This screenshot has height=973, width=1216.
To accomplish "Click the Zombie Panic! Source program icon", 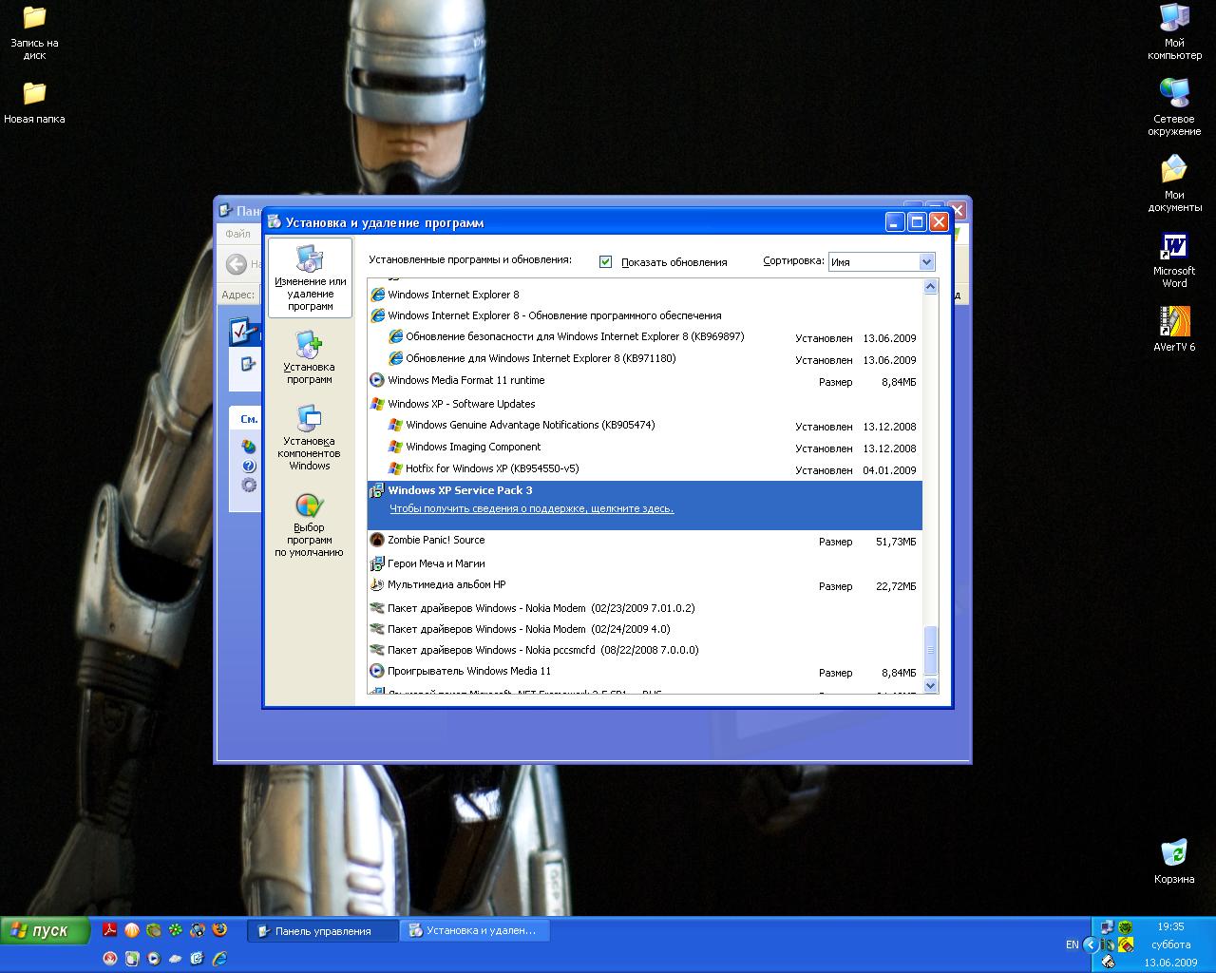I will 377,540.
